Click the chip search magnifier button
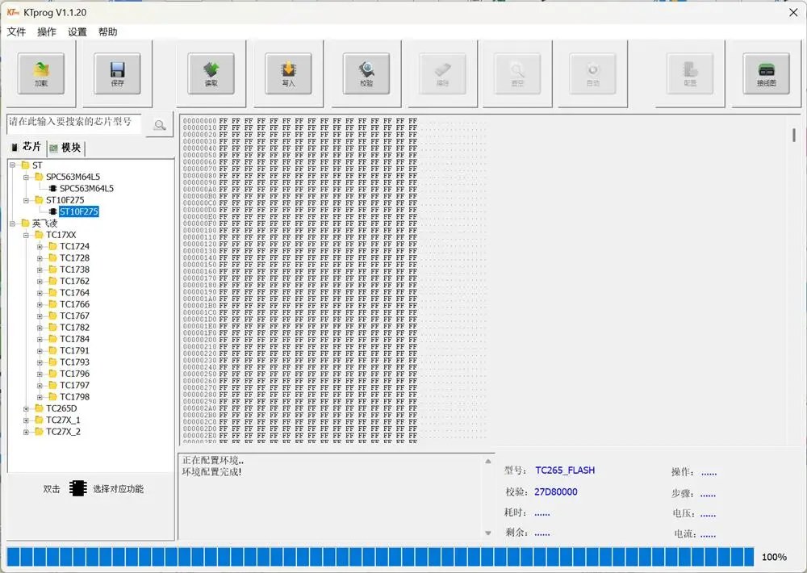 [x=160, y=124]
